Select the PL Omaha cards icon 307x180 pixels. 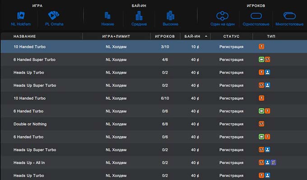pos(54,15)
